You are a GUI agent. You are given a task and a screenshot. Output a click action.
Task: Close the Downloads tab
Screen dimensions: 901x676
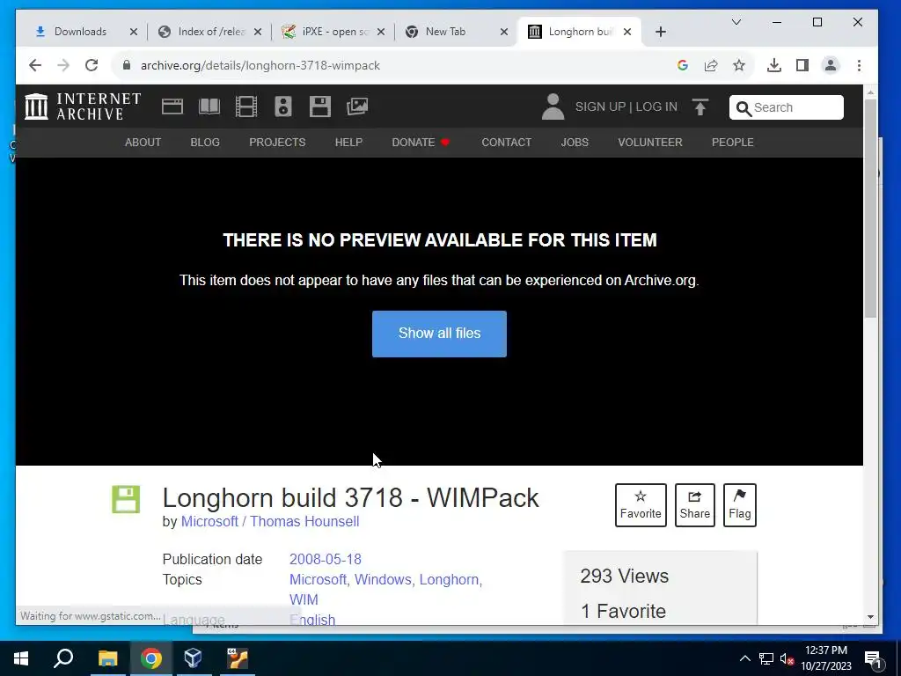click(x=134, y=32)
